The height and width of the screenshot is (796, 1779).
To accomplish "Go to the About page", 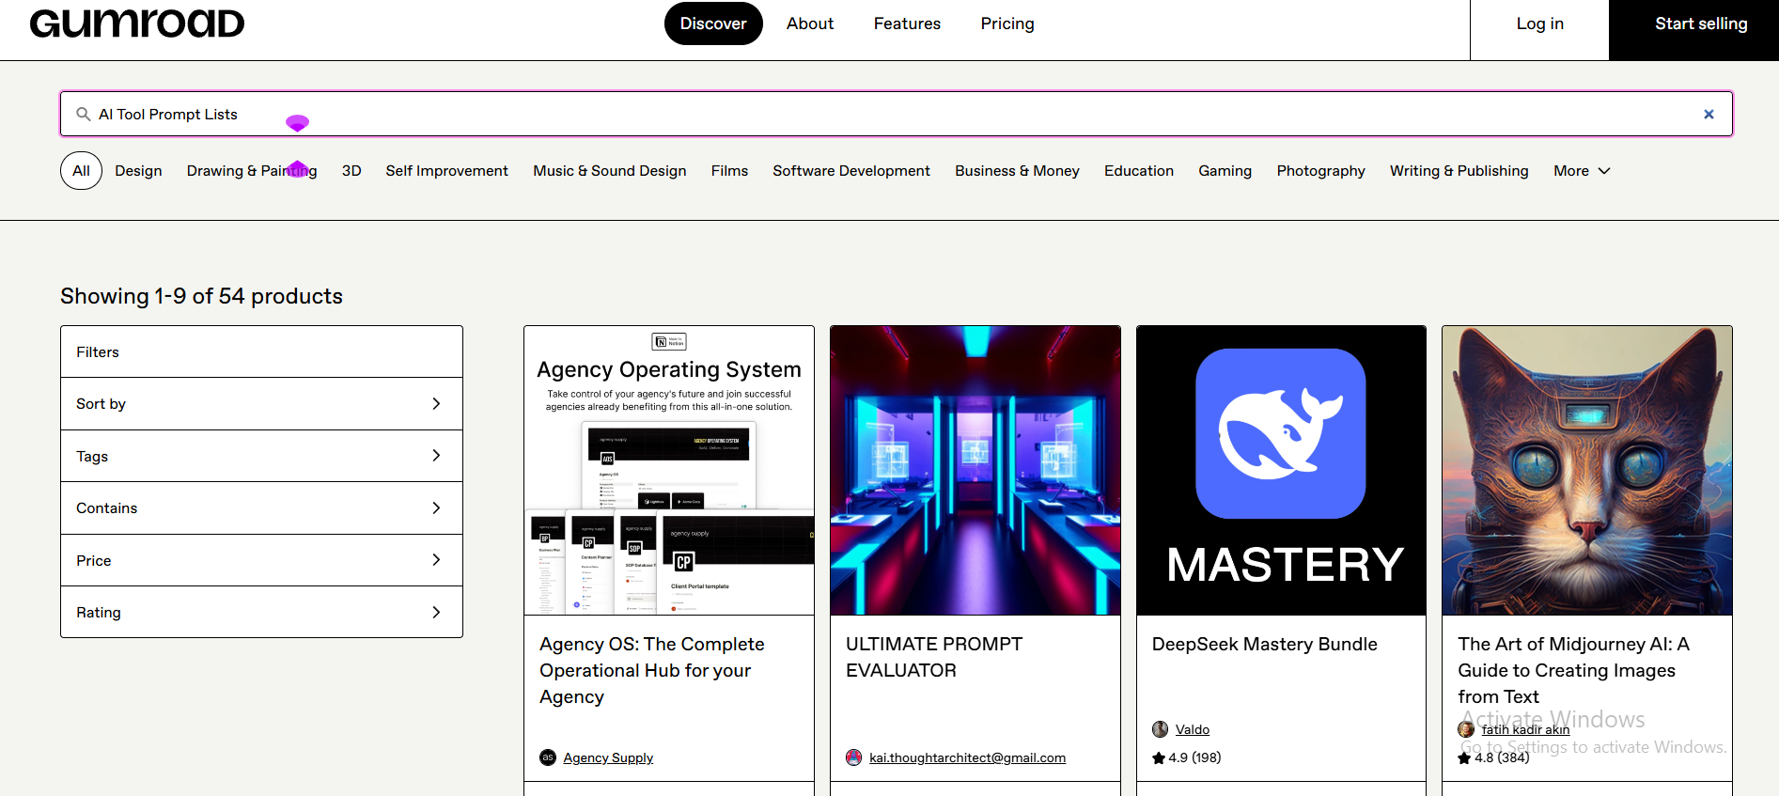I will [810, 23].
